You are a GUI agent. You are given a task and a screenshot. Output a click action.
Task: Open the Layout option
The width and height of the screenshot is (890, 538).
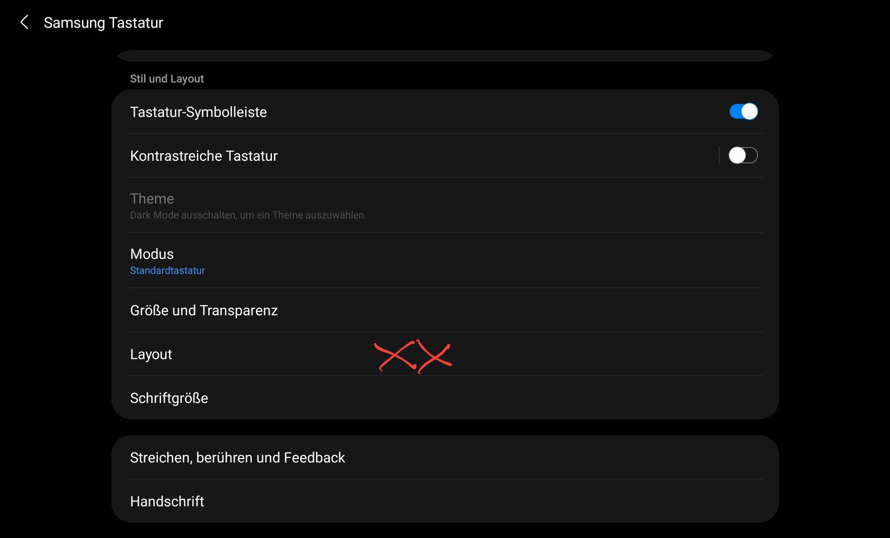(445, 354)
